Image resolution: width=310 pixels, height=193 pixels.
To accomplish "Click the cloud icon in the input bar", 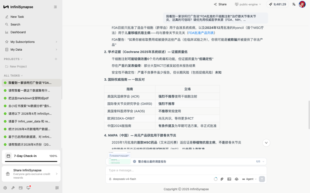I will tap(237, 179).
